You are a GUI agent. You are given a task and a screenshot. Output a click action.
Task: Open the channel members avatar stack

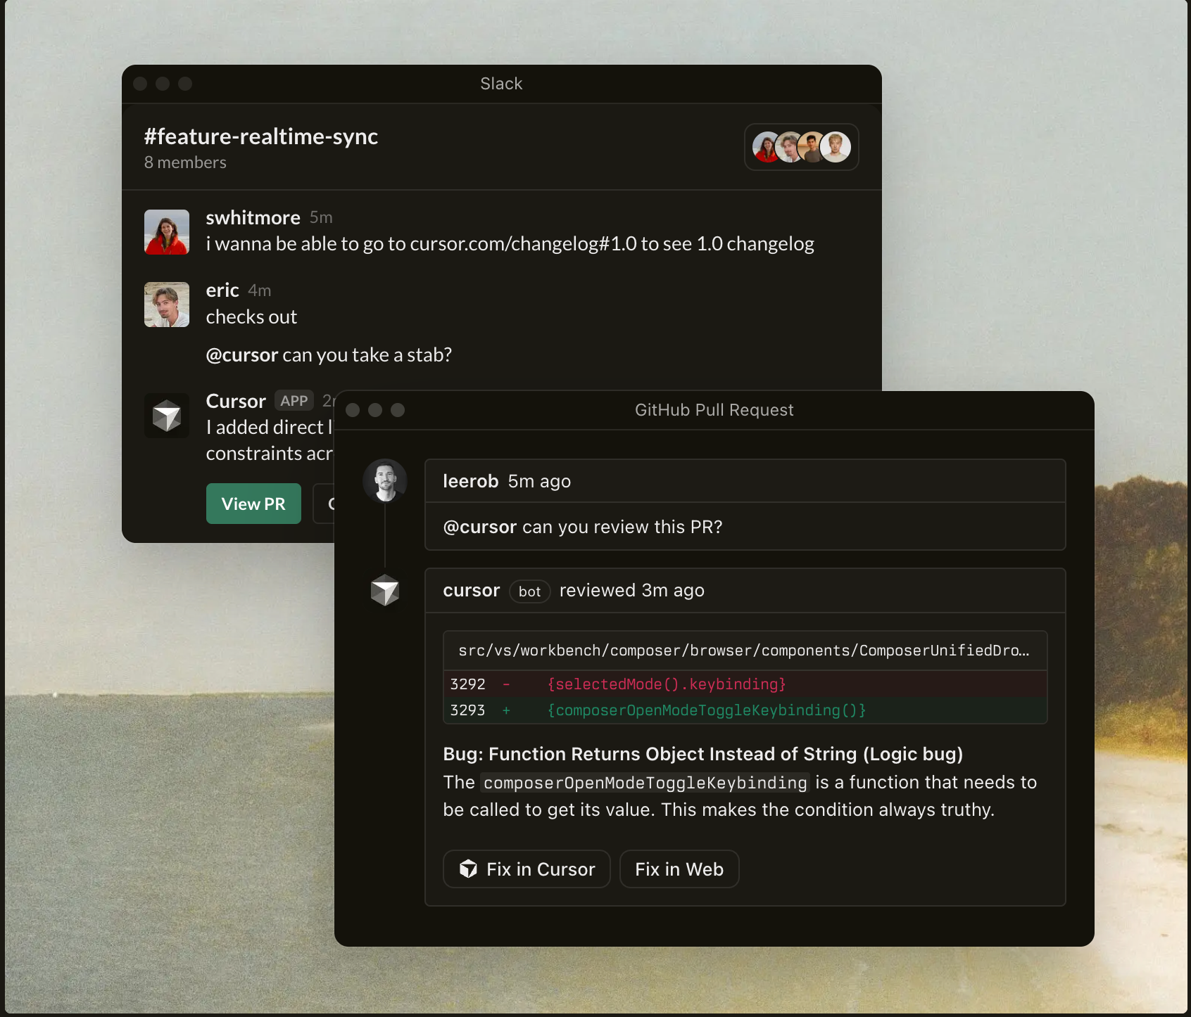801,147
